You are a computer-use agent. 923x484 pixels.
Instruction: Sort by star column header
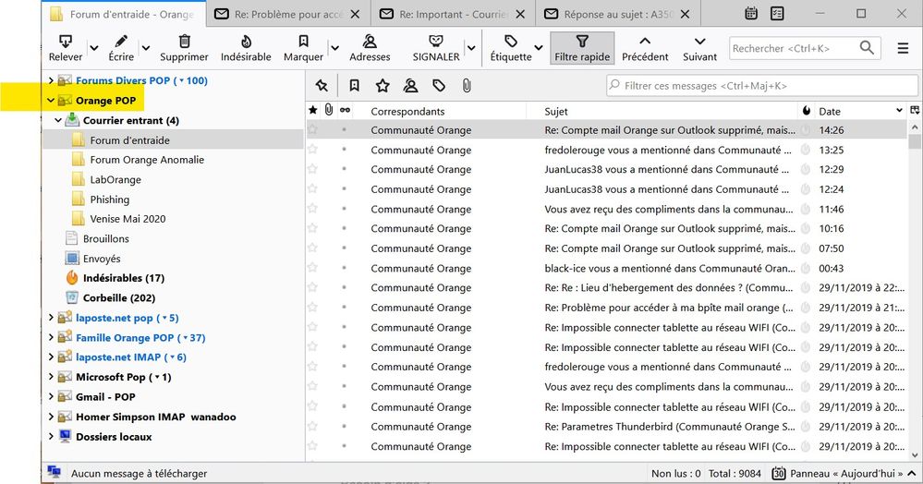coord(313,111)
